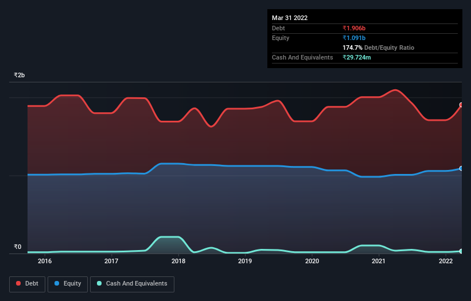Click the Cash And Equivalents tooltip label

[302, 57]
